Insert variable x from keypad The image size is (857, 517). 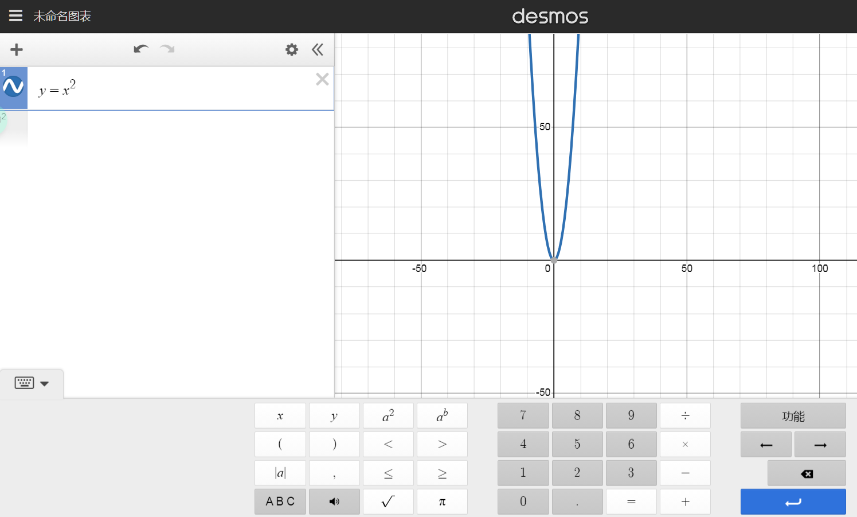(280, 416)
